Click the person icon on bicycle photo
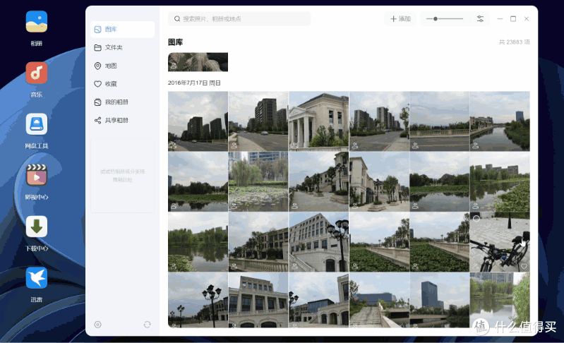The width and height of the screenshot is (564, 343). [476, 266]
